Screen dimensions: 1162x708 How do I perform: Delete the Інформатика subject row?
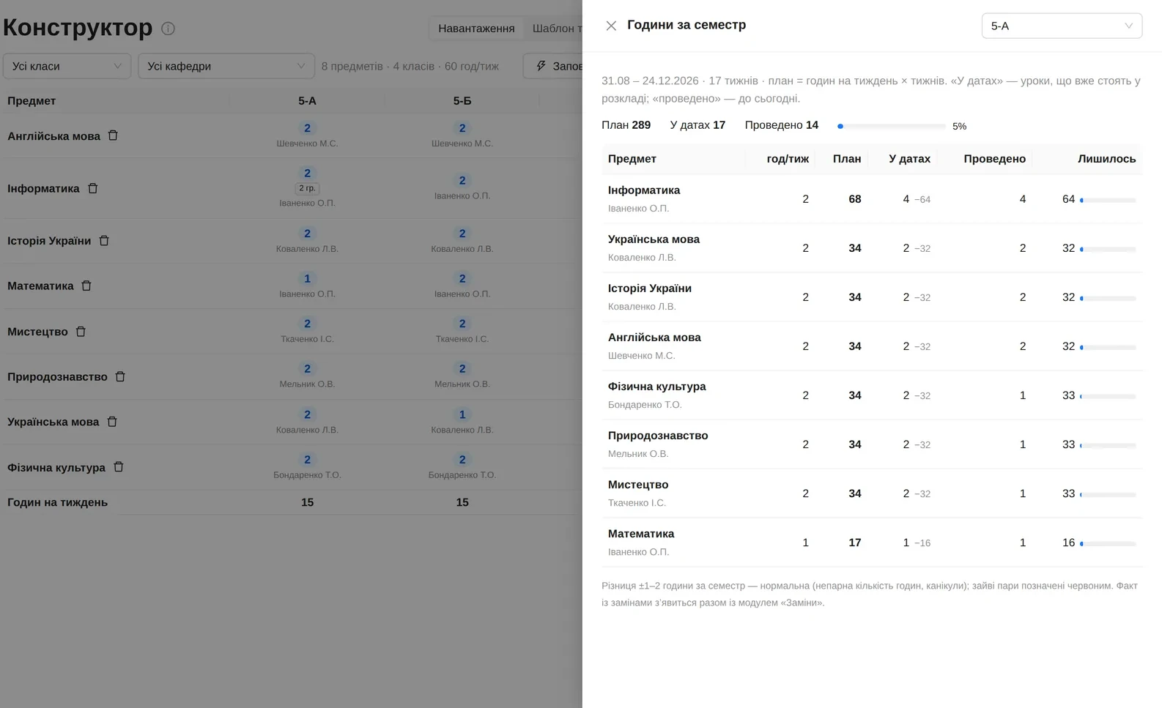(93, 188)
